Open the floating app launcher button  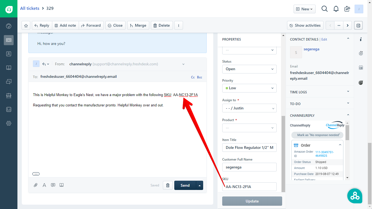point(355,196)
